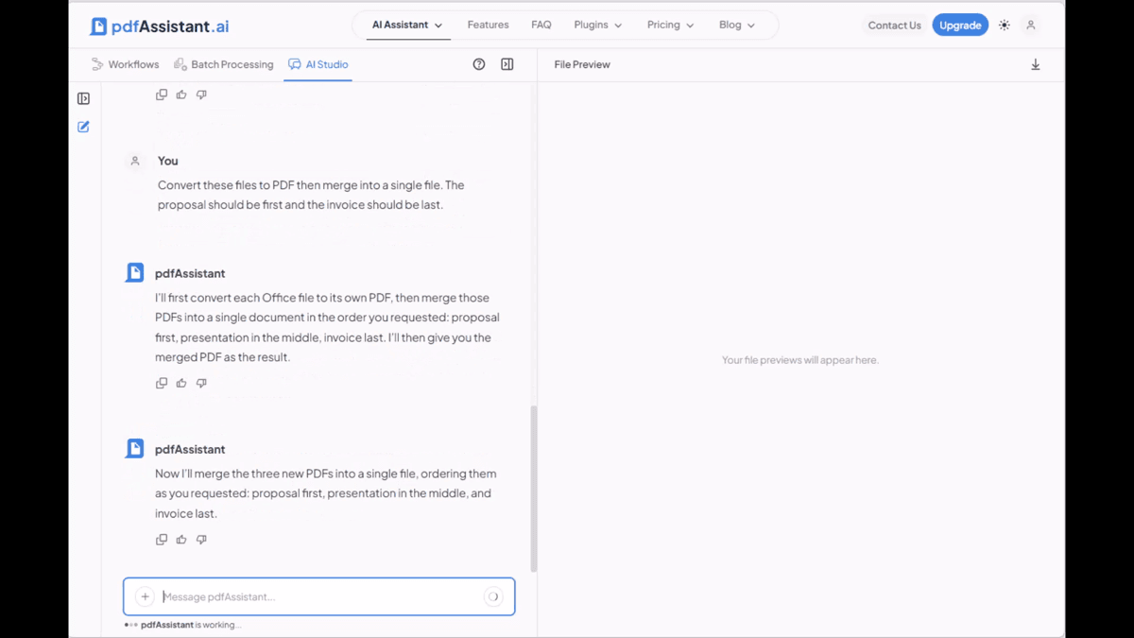Thumbs up the last pdfAssistant message
Screen dimensions: 1134x638
click(181, 540)
